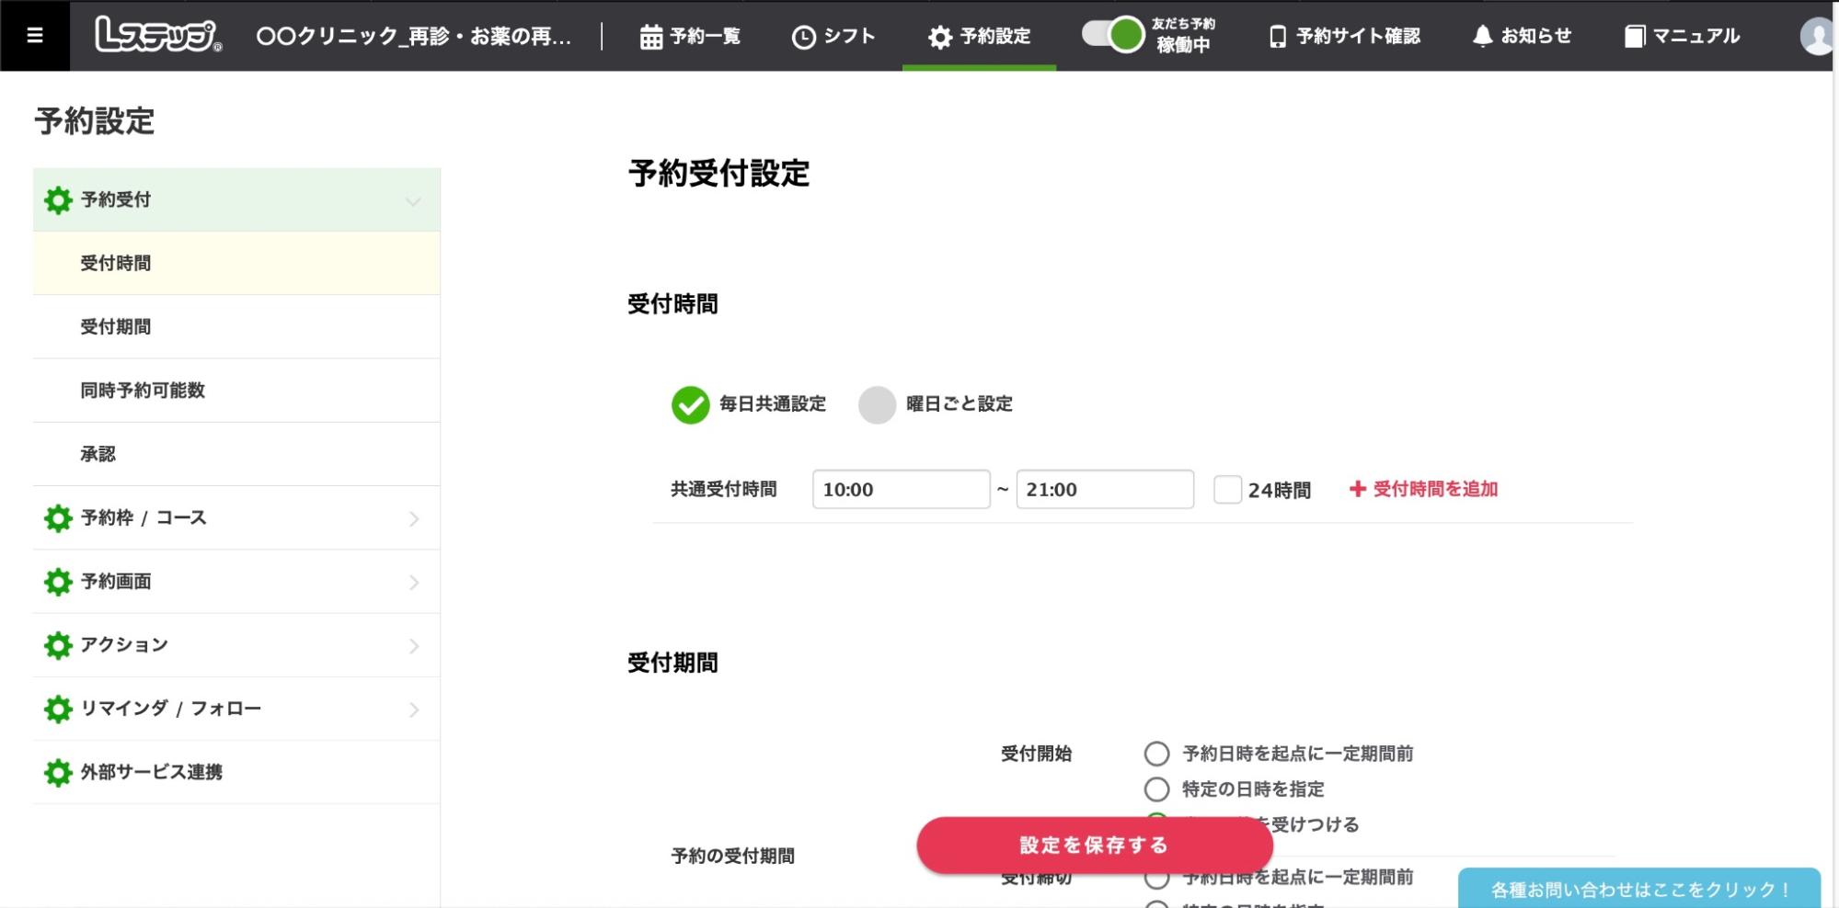
Task: Click 受付時間を追加 link
Action: [1423, 490]
